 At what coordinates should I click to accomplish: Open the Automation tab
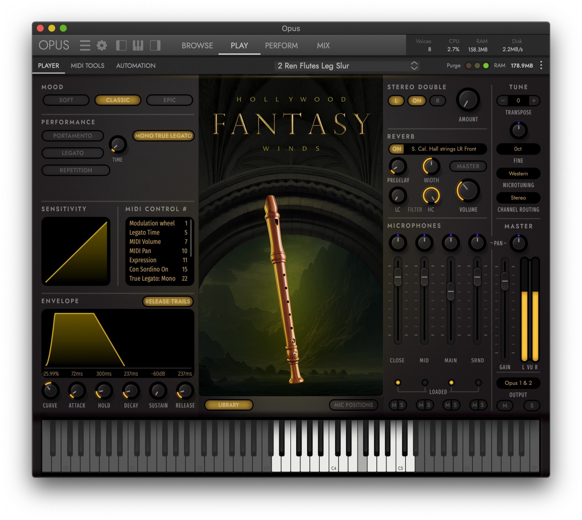click(x=136, y=66)
